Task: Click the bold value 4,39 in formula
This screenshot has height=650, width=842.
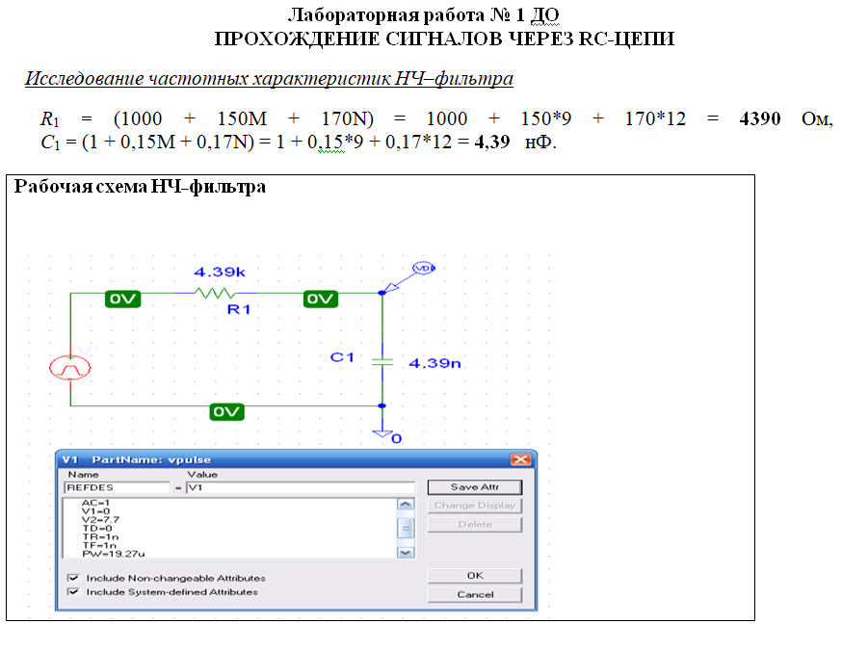Action: point(492,143)
